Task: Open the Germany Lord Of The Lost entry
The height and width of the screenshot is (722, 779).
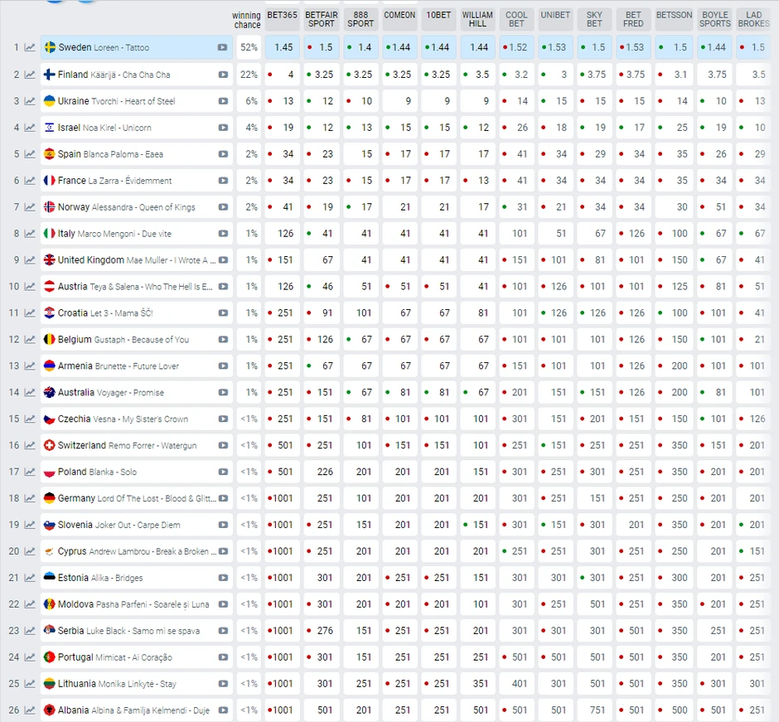Action: (x=137, y=498)
